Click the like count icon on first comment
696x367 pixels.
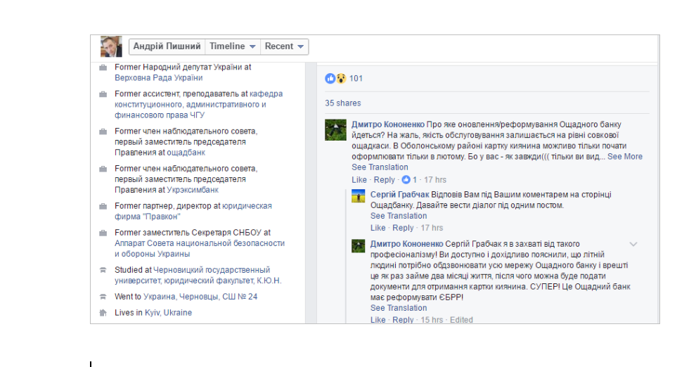(406, 180)
